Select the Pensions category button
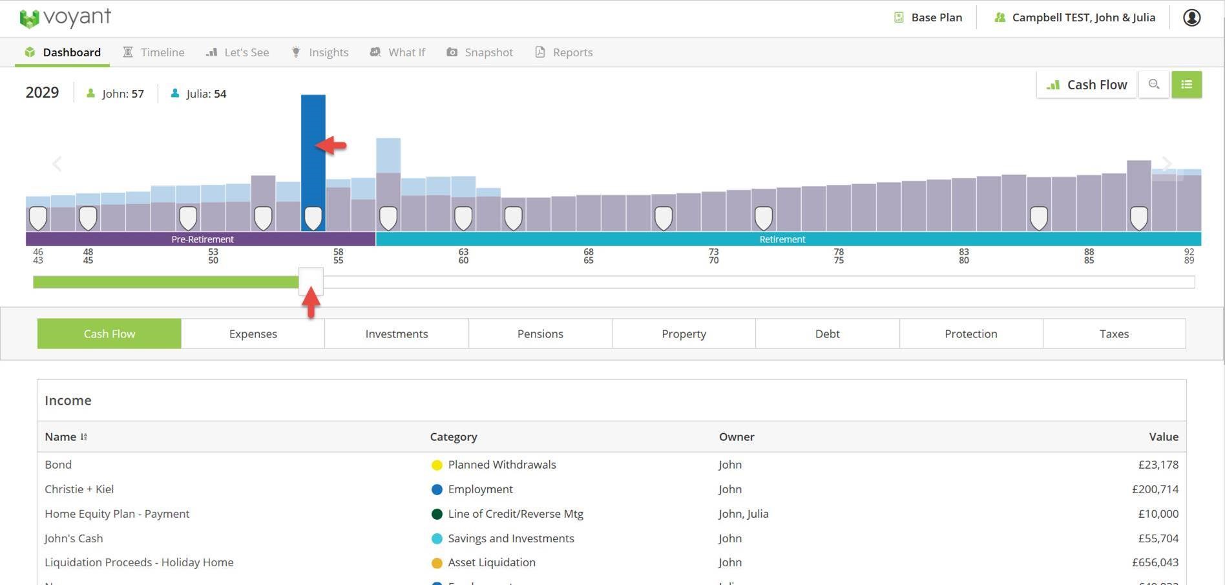This screenshot has height=585, width=1225. pyautogui.click(x=540, y=334)
